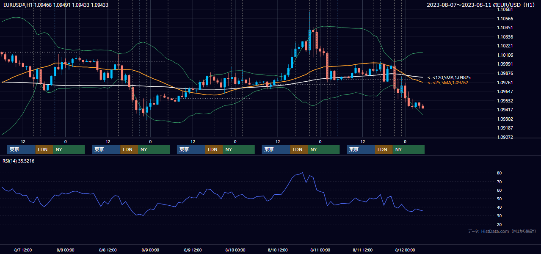The width and height of the screenshot is (541, 254).
Task: Click RSI scale value 70
Action: pos(500,182)
